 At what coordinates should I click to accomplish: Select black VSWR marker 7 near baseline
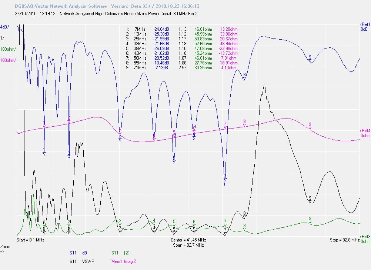point(225,234)
